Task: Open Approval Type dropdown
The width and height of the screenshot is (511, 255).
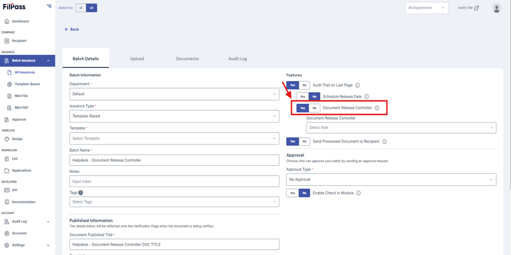Action: point(391,179)
